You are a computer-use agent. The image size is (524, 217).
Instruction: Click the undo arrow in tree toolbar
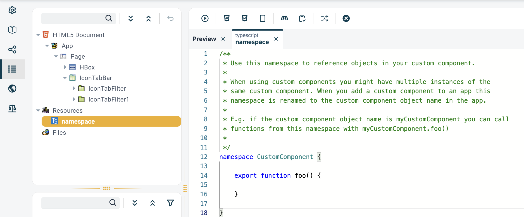click(170, 18)
